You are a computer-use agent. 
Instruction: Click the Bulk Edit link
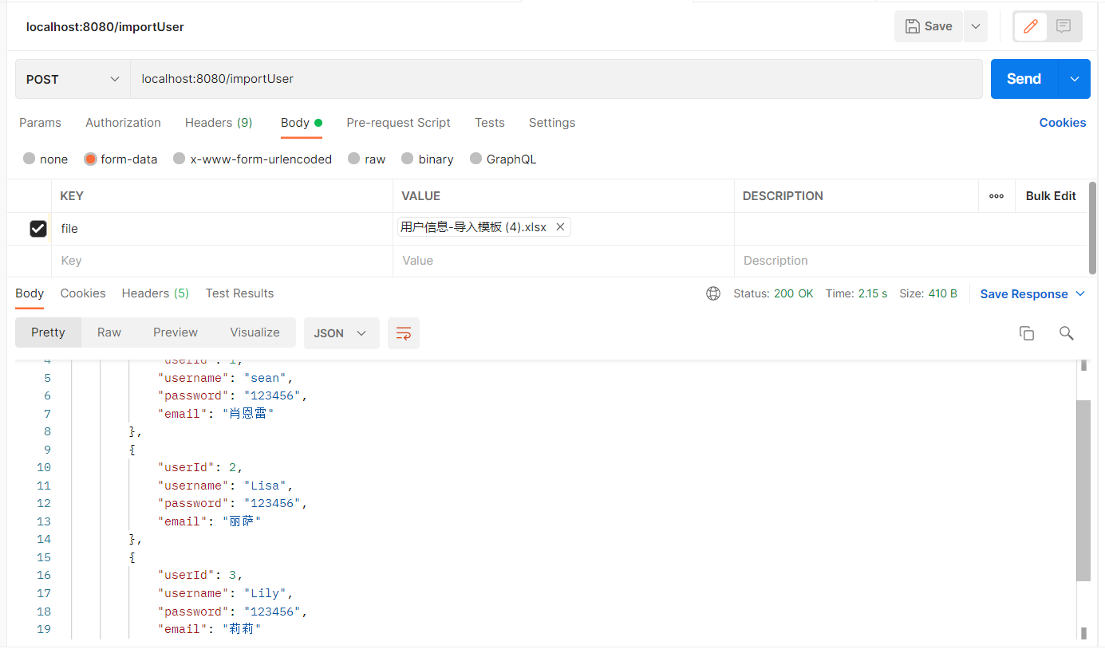[1051, 196]
